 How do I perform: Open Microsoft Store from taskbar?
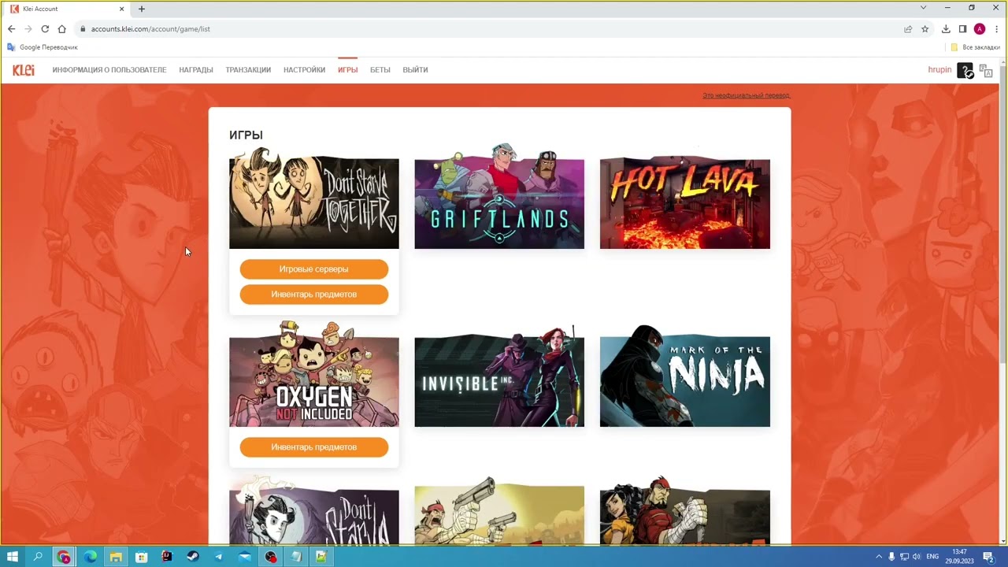(141, 557)
